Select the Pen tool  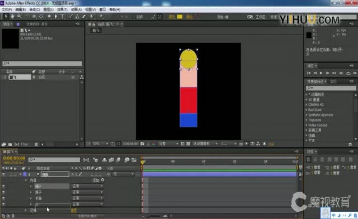click(x=56, y=16)
